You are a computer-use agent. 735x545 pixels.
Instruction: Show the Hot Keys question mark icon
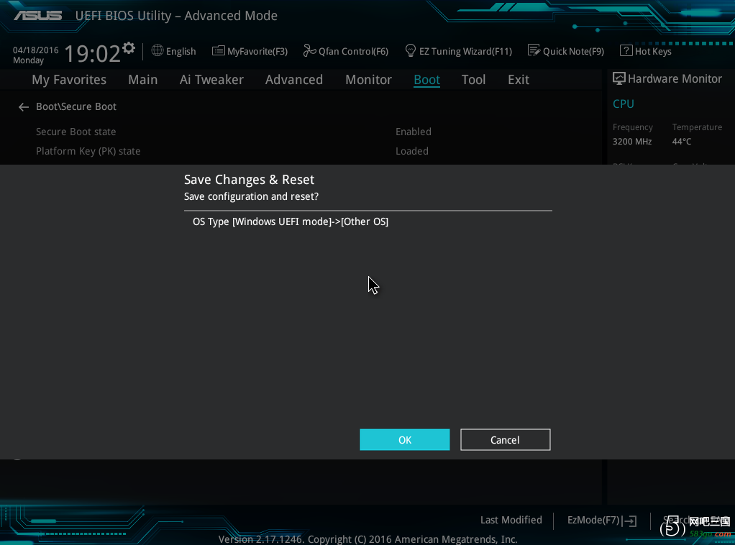pyautogui.click(x=626, y=50)
